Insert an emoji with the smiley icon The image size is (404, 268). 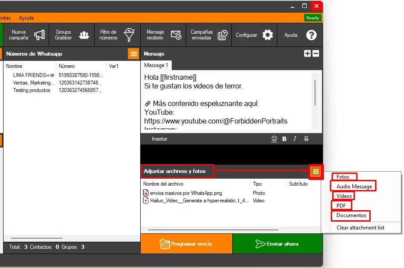point(274,139)
